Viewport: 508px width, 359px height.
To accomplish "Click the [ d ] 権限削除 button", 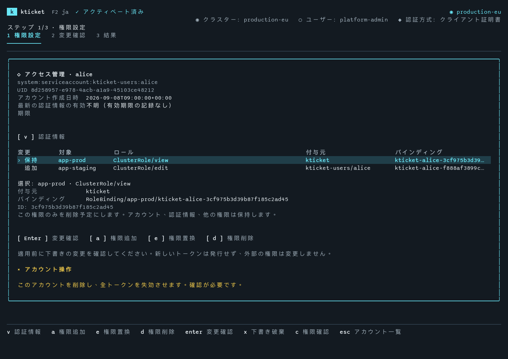I will [230, 238].
